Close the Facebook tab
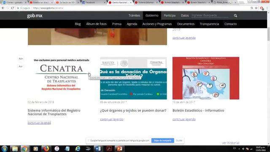This screenshot has width=270, height=152. tap(104, 3)
